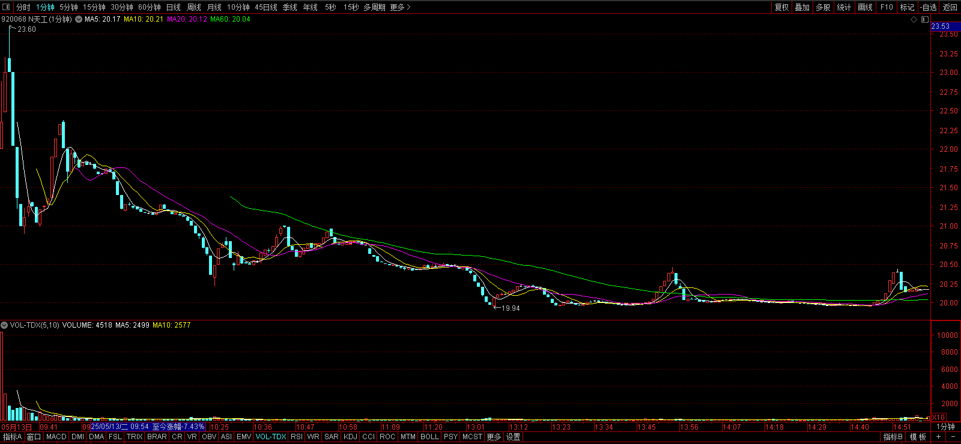Toggle 叠加 overlay comparison
The image size is (961, 444).
(x=802, y=7)
